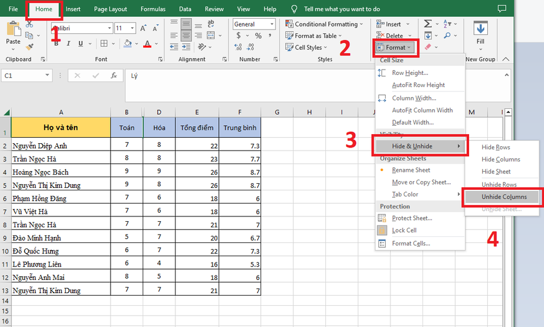Screen dimensions: 544x327
Task: Select Hide Columns in the submenu
Action: point(502,159)
